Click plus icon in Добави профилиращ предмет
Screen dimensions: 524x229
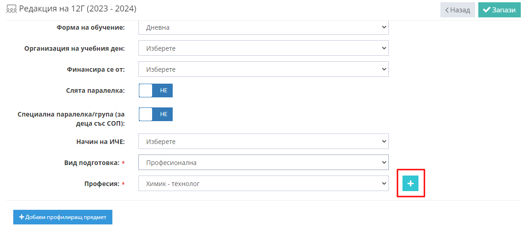pos(22,217)
